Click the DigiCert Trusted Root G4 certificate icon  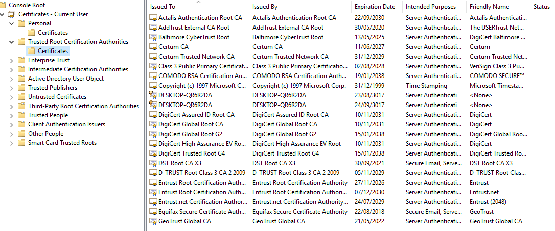point(153,153)
